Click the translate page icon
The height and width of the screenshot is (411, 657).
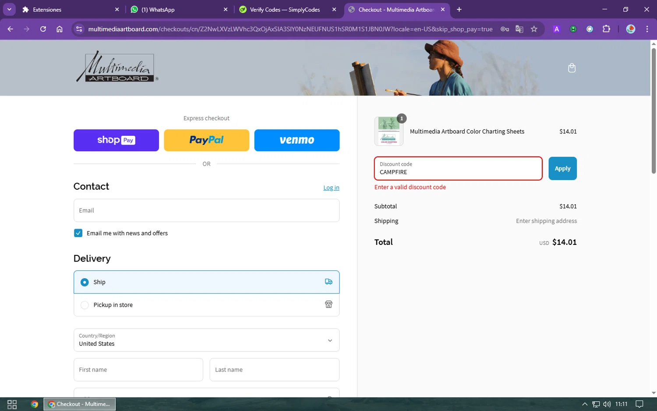pos(519,29)
